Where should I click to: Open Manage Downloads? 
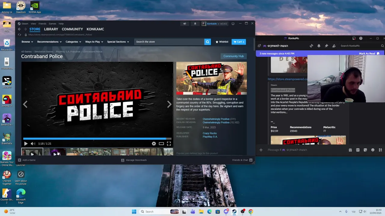134,160
